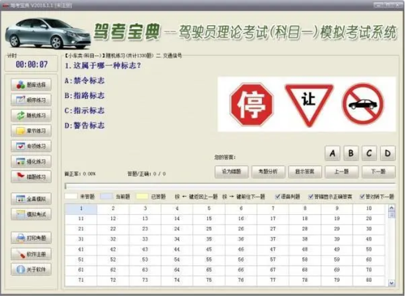Choose answer button A
This screenshot has width=405, height=297.
pyautogui.click(x=333, y=153)
